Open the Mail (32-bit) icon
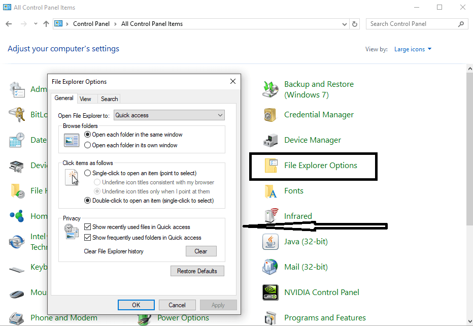Screen dimensions: 473x326 click(271, 267)
